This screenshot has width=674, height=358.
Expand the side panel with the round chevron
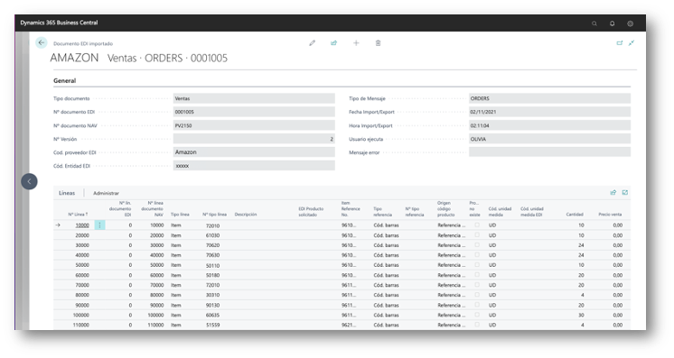[x=29, y=181]
